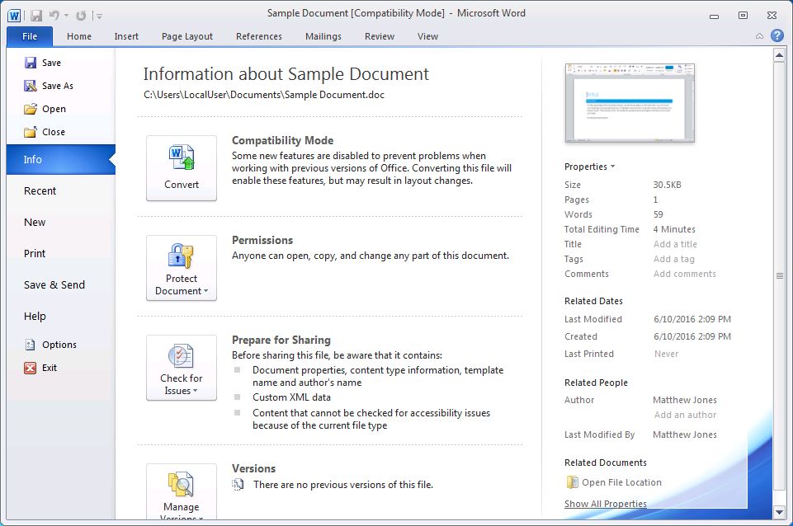Choose New in the File sidebar
The height and width of the screenshot is (526, 793).
click(x=61, y=223)
